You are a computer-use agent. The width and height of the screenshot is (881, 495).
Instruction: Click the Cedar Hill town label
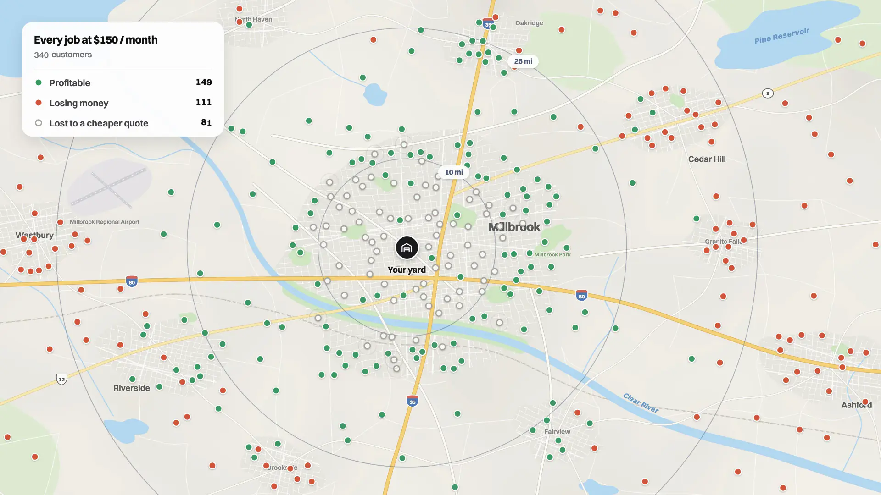(707, 159)
